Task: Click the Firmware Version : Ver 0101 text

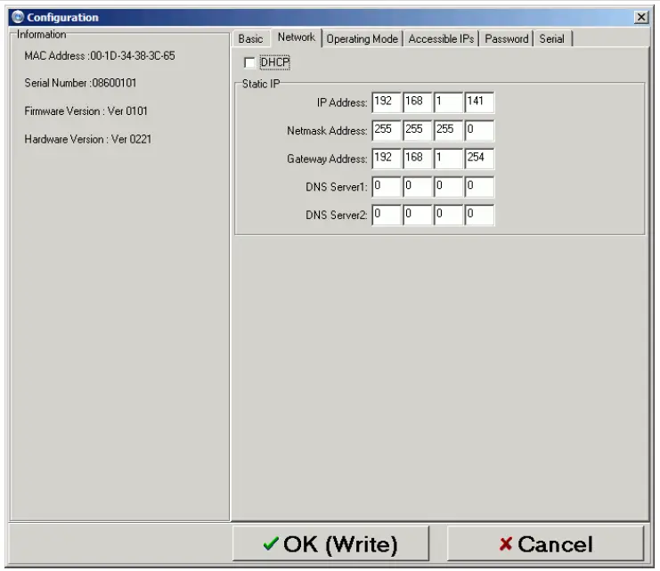Action: tap(86, 111)
